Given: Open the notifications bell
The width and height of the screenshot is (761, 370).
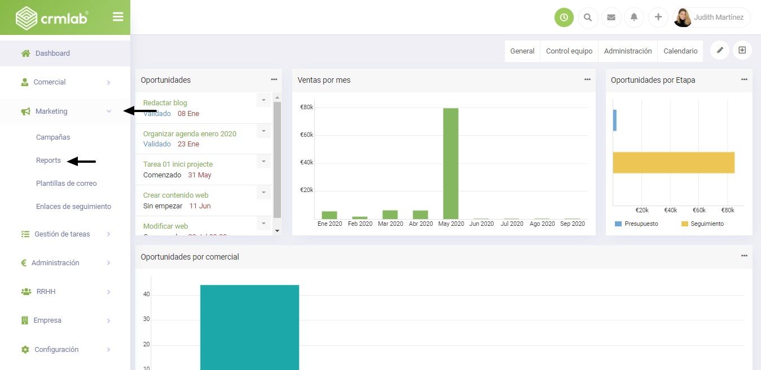Looking at the screenshot, I should [634, 17].
